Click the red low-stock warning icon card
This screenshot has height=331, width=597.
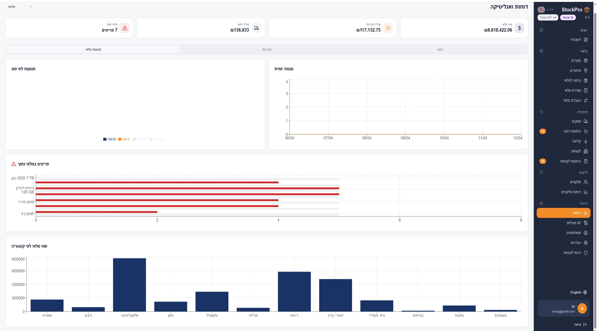pos(125,28)
